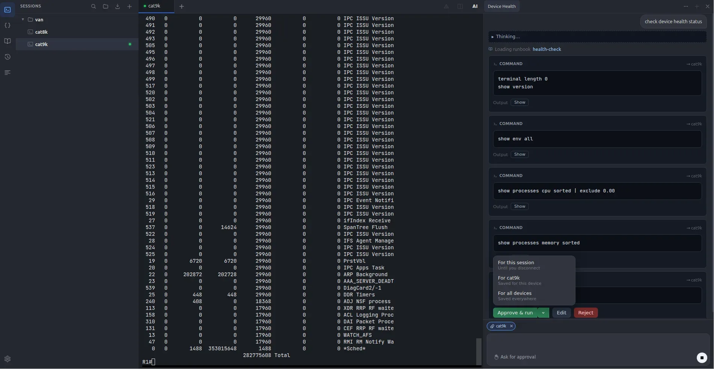This screenshot has width=714, height=369.
Task: Open the Approve & run dropdown arrow
Action: (543, 313)
